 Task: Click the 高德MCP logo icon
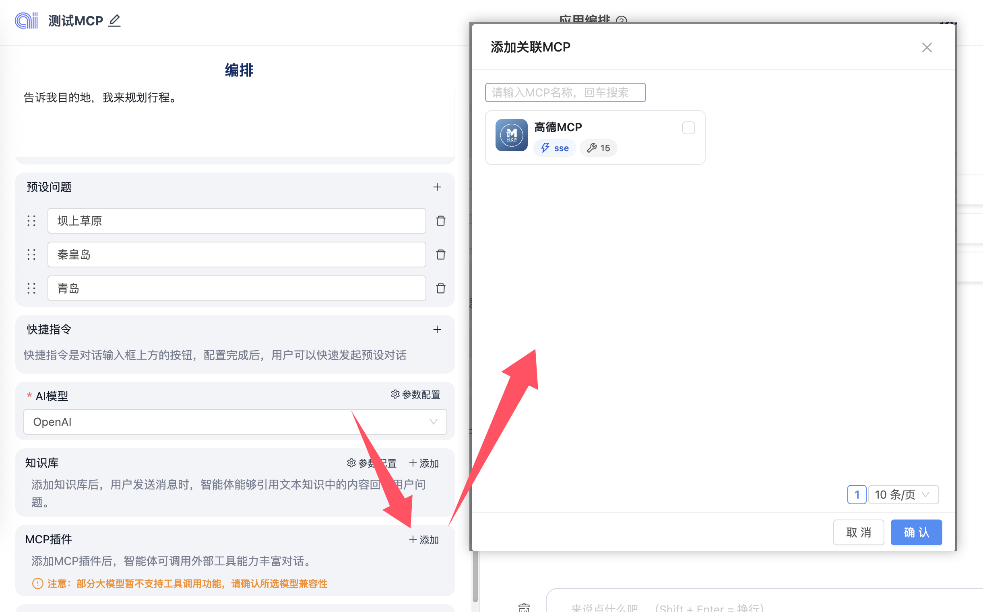[511, 135]
